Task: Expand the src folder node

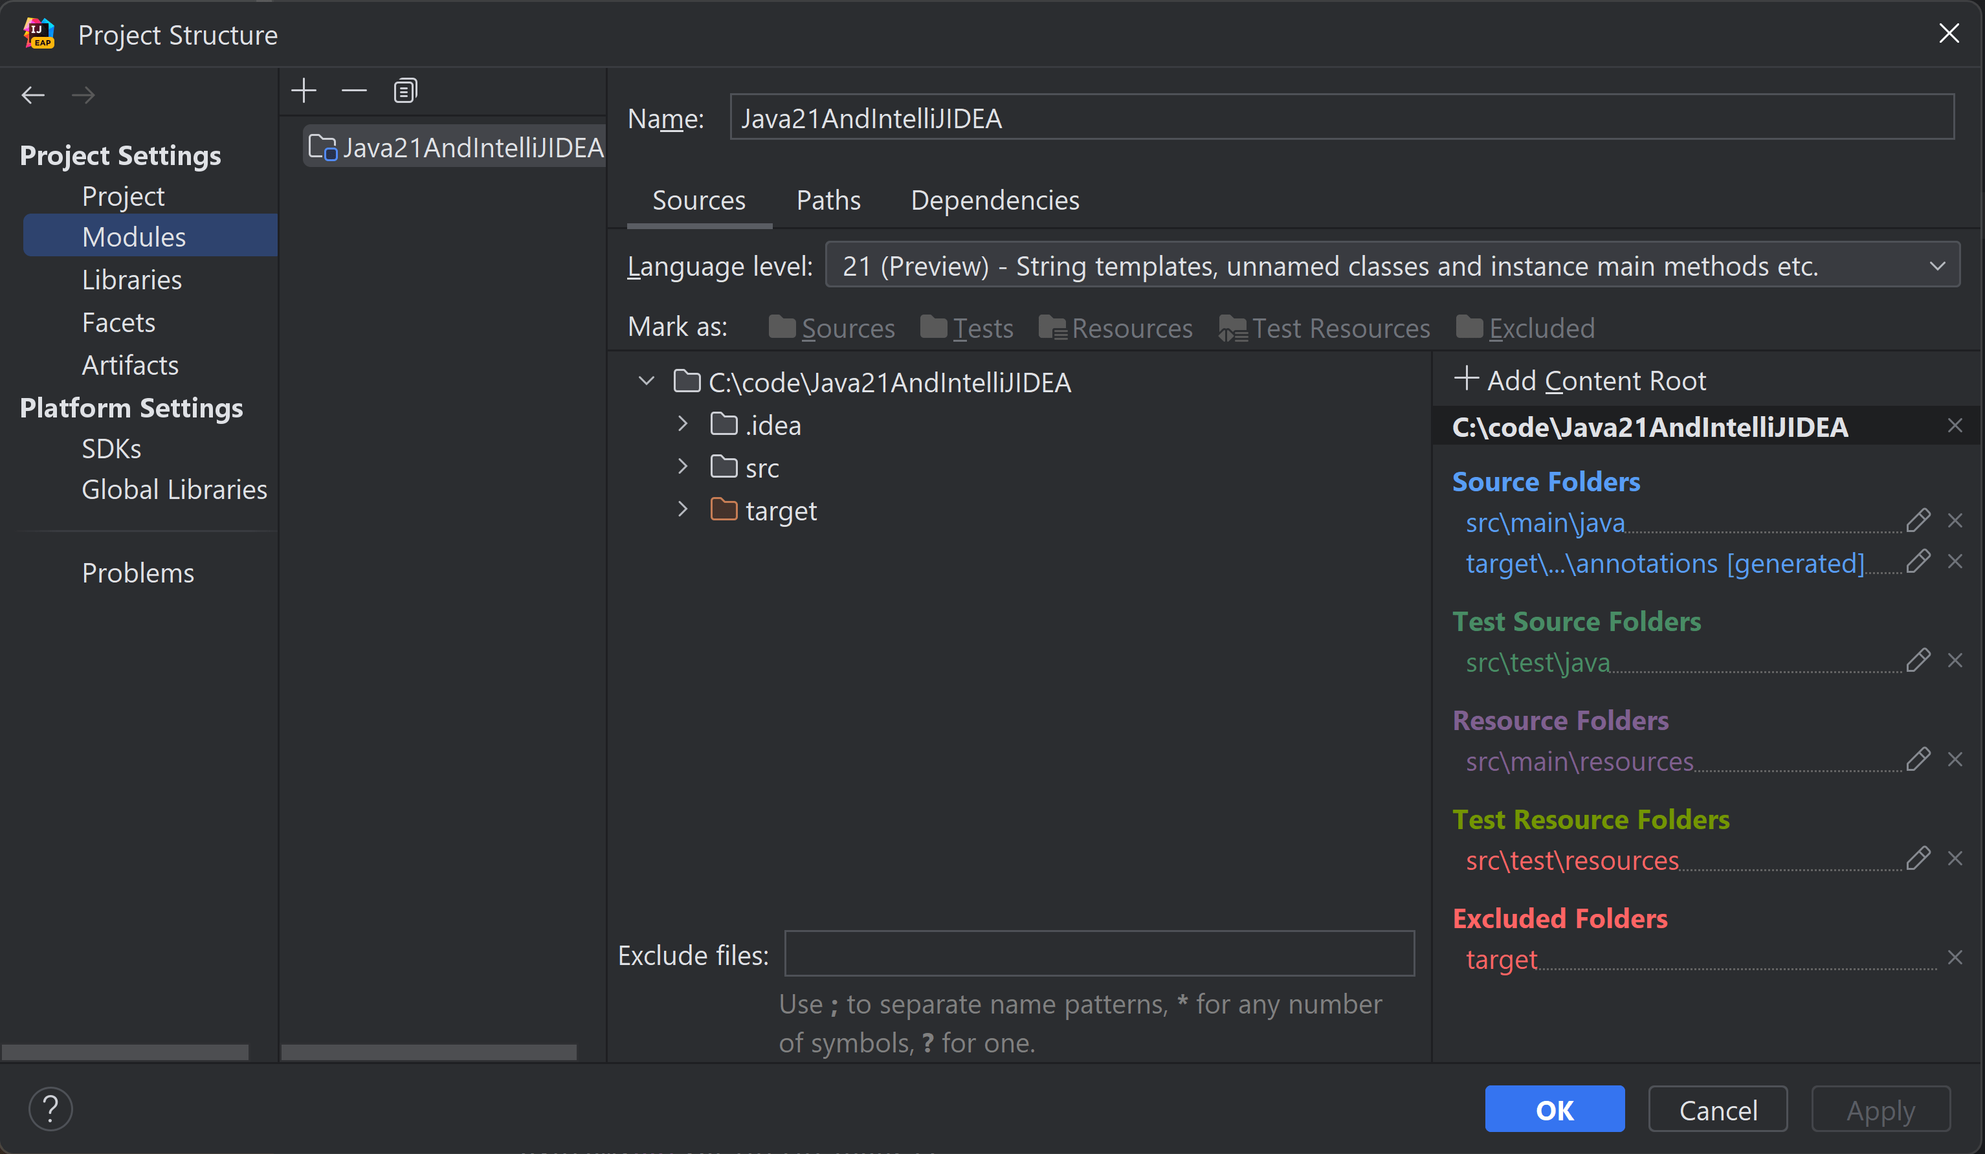Action: point(682,467)
